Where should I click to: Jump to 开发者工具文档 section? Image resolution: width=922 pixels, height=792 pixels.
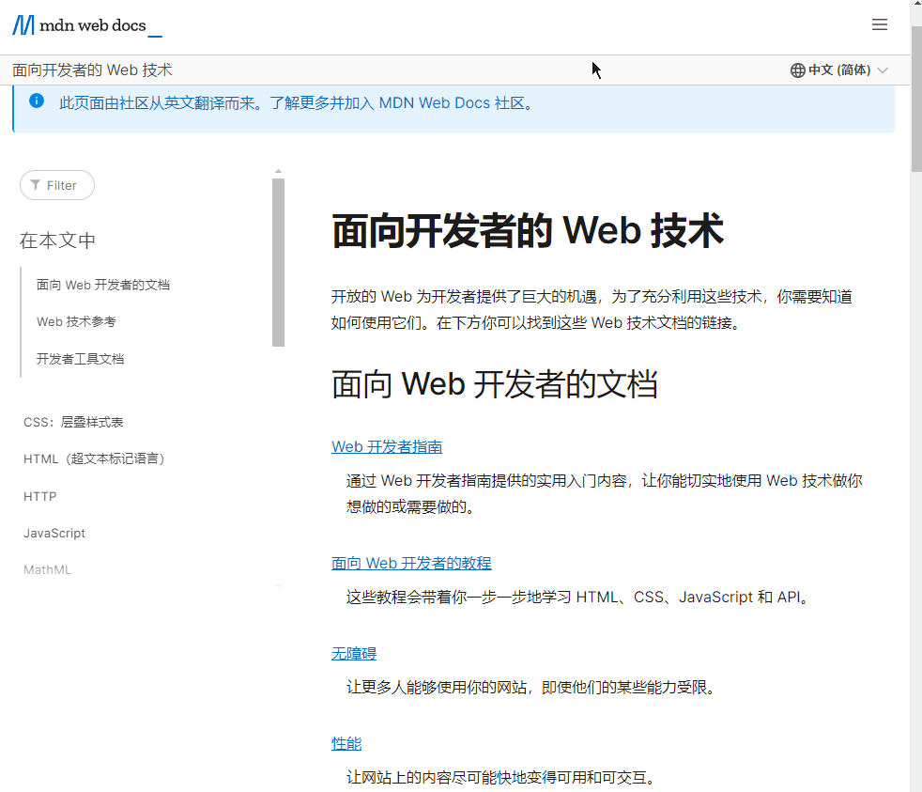click(80, 359)
